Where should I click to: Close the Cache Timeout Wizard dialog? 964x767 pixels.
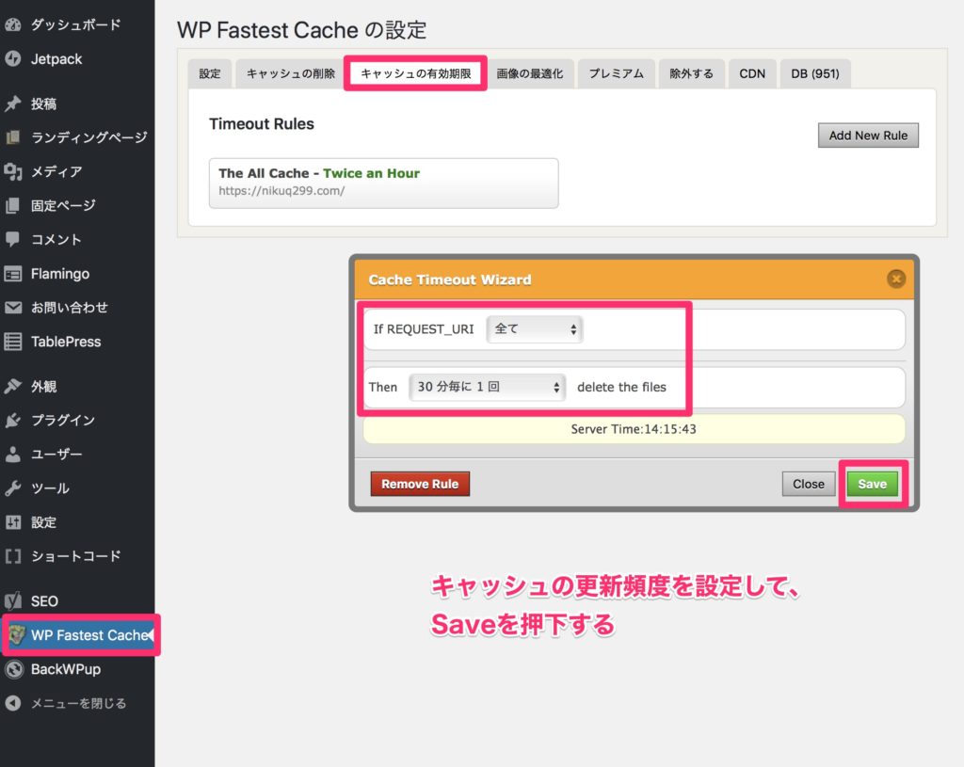tap(896, 279)
